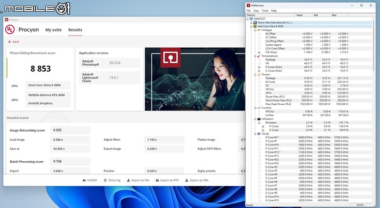Viewport: 380px width, 208px height.
Task: Click Export as PDF button
Action: tap(167, 180)
